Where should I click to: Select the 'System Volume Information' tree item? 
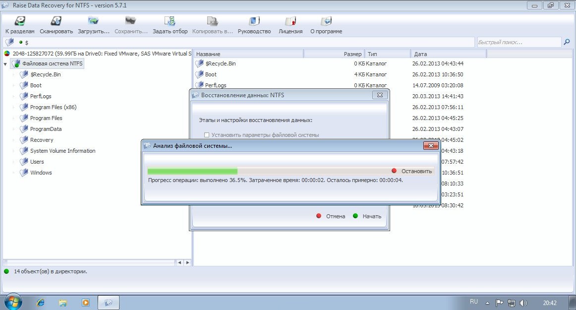coord(63,151)
